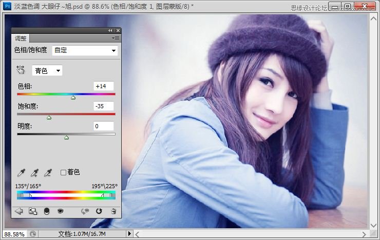The image size is (380, 240).
Task: Collapse Adjustments panel with double-arrow icon
Action: tap(110, 30)
